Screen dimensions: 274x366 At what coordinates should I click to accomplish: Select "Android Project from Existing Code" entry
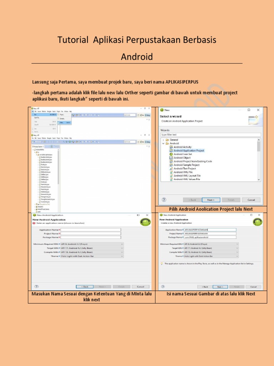click(193, 161)
